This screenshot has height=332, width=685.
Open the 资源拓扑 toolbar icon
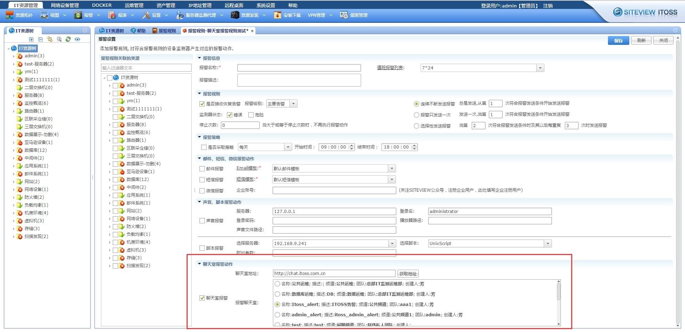click(x=10, y=15)
